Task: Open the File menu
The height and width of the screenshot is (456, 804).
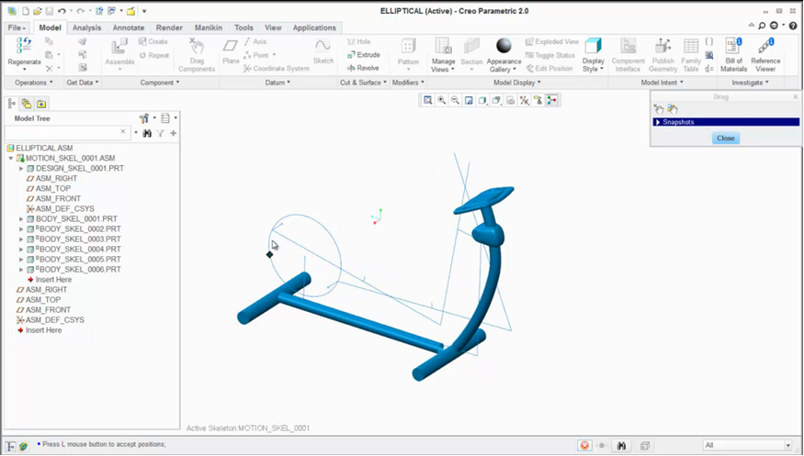Action: 17,28
